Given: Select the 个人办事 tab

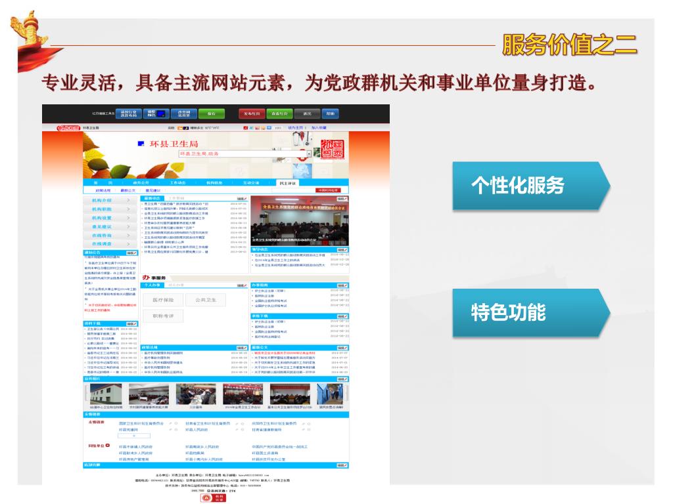Looking at the screenshot, I should 152,285.
